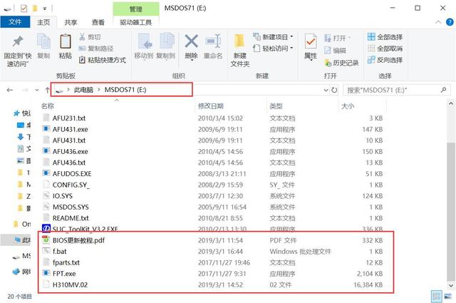Viewport: 456px width, 303px height.
Task: Toggle properties checkmark in quick access toolbar
Action: click(x=24, y=9)
